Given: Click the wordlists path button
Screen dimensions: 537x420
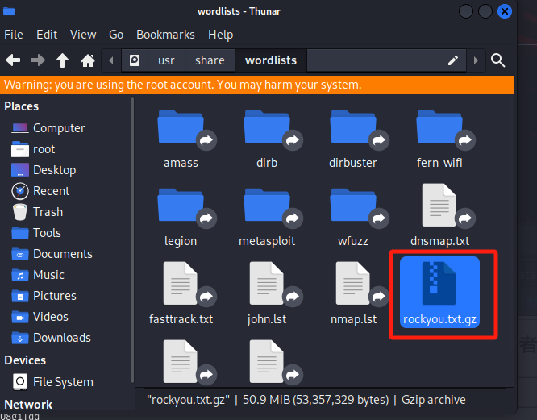Looking at the screenshot, I should pos(271,60).
